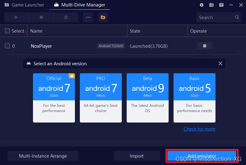Click the Select an Android version title
Image resolution: width=246 pixels, height=165 pixels.
click(60, 64)
